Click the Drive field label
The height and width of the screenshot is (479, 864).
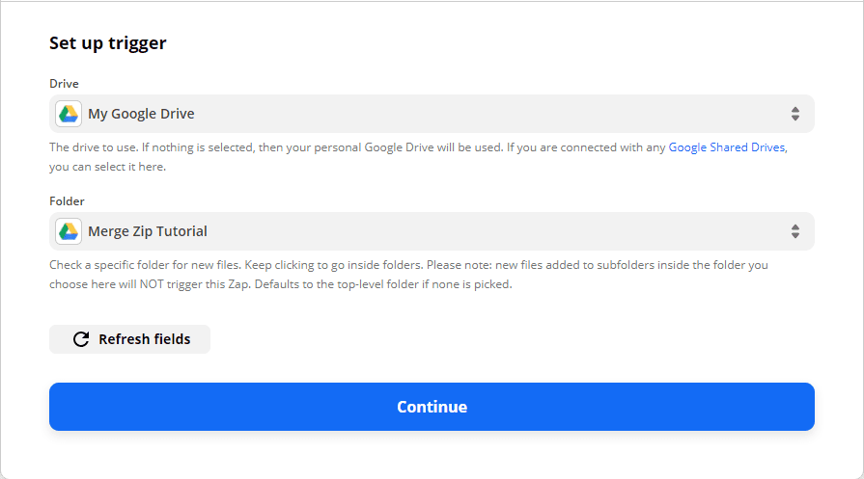(x=64, y=84)
